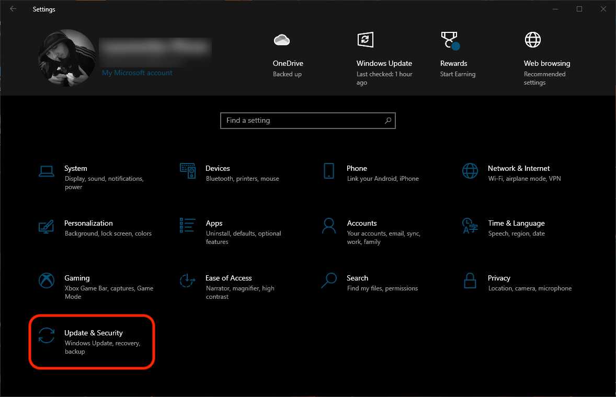Open the Search settings category
Screen dimensions: 616x397
(x=357, y=278)
